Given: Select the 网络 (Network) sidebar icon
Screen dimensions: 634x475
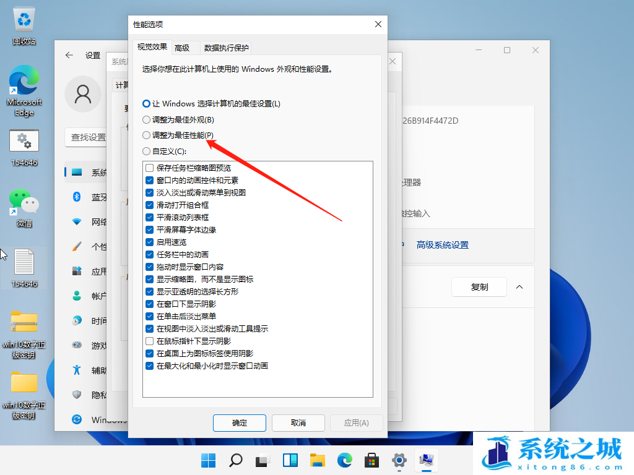Looking at the screenshot, I should [x=76, y=222].
